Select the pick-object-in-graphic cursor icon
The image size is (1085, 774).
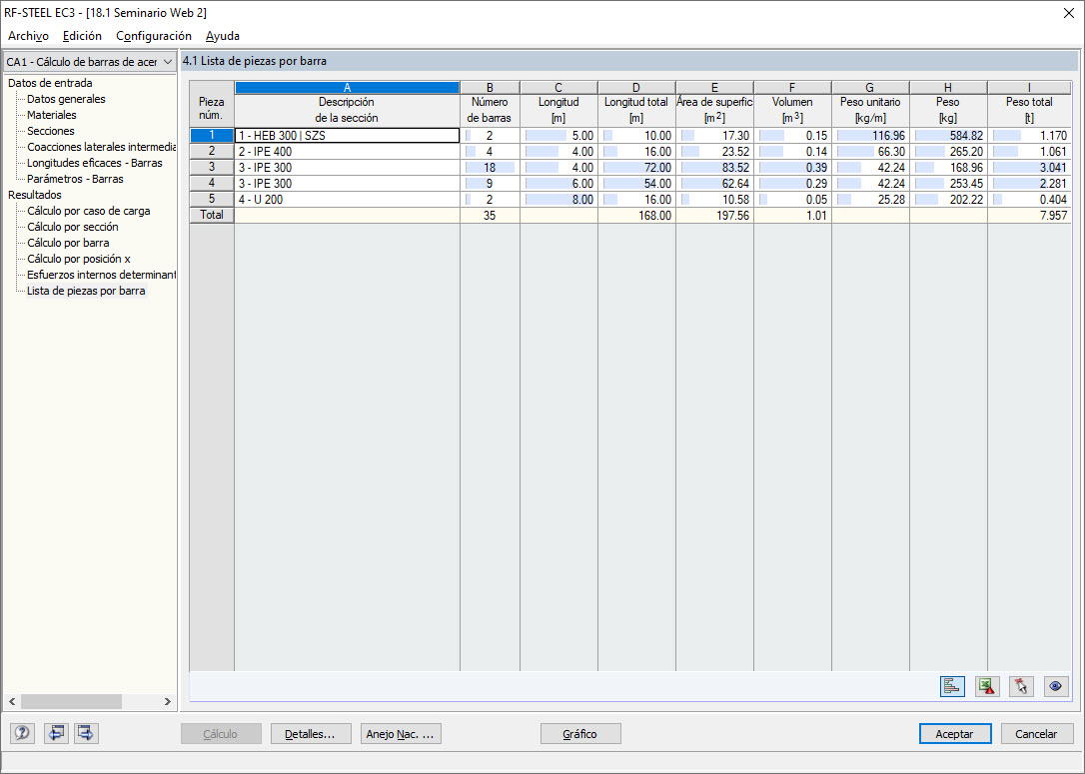coord(1021,686)
